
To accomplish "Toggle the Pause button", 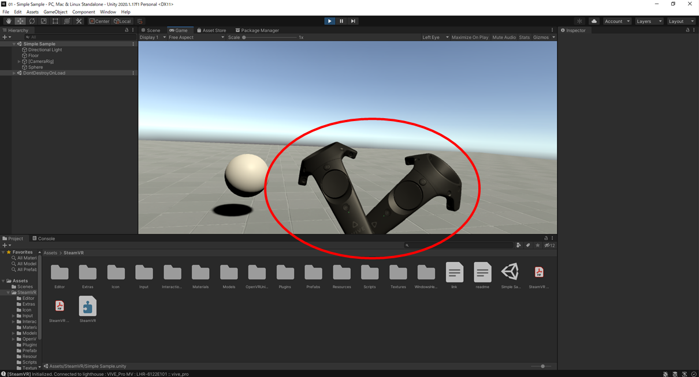I will click(x=341, y=20).
